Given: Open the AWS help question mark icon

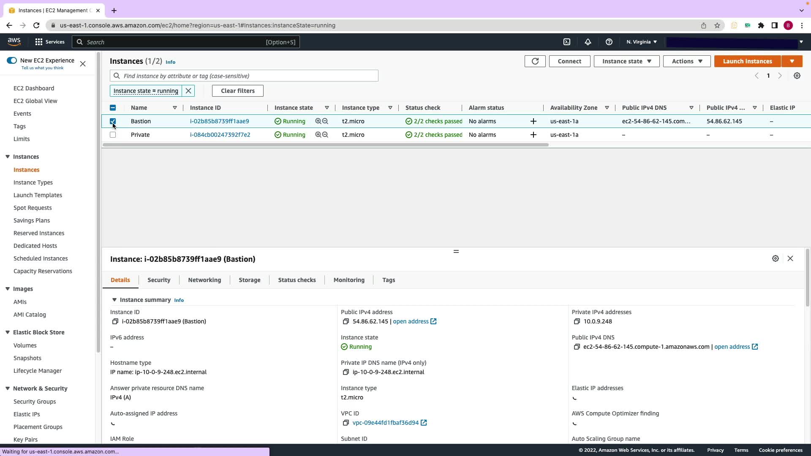Looking at the screenshot, I should [x=609, y=42].
